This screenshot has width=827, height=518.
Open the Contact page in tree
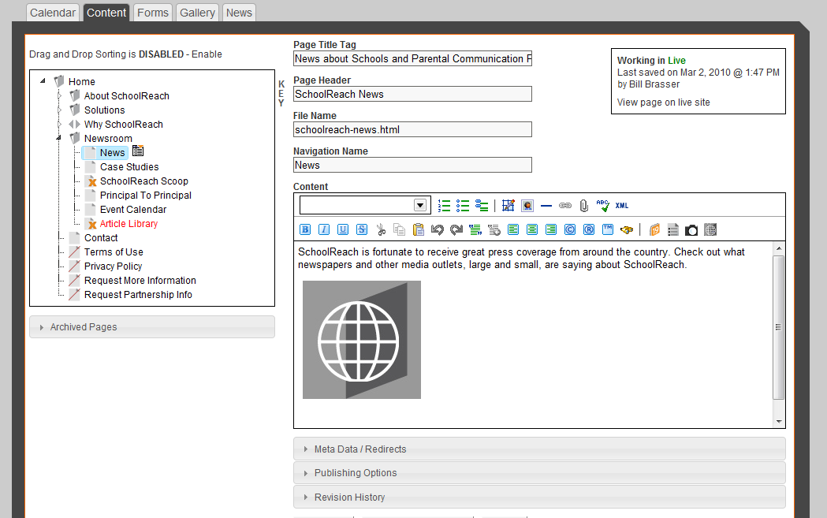click(101, 238)
